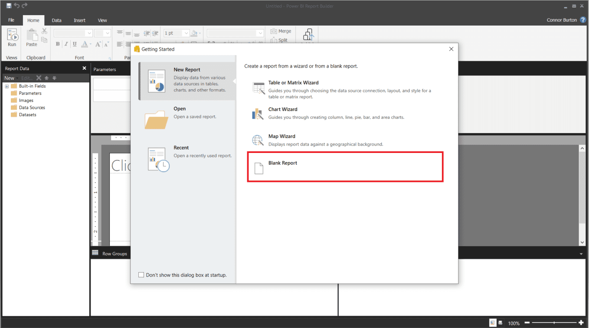The height and width of the screenshot is (328, 589).
Task: Switch to the Insert ribbon tab
Action: [x=79, y=20]
